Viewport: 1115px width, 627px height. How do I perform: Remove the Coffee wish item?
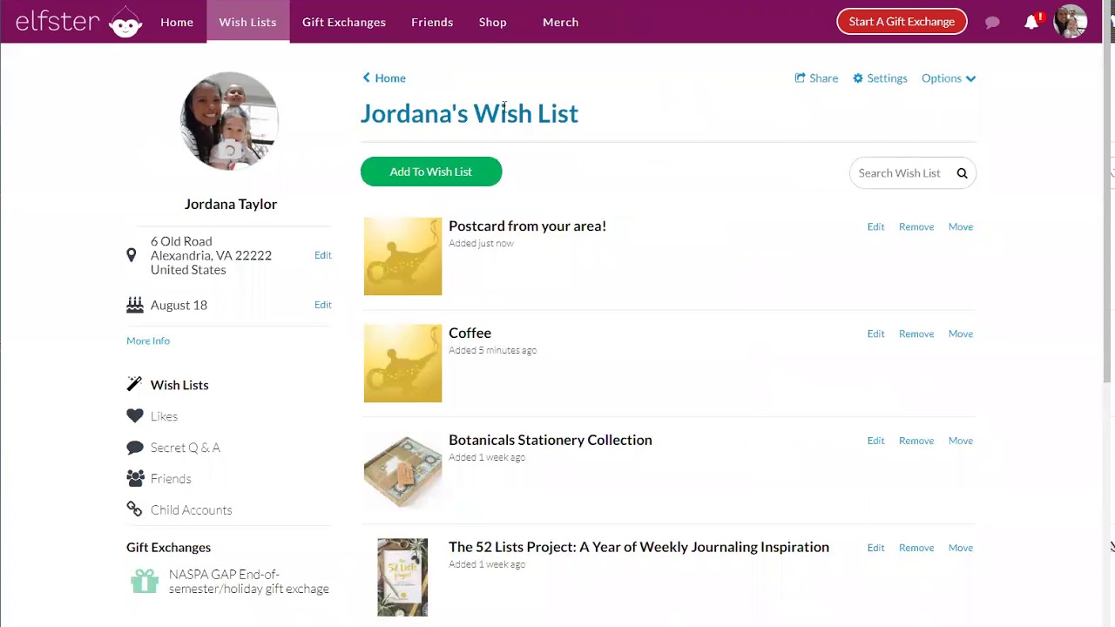[x=916, y=334]
